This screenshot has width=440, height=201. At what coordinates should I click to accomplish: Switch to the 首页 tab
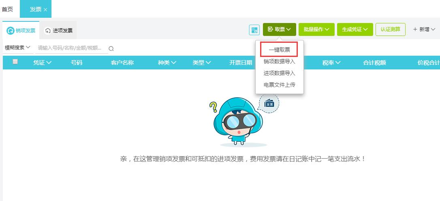click(7, 9)
